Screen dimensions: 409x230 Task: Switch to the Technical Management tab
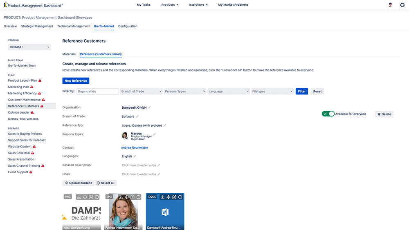pyautogui.click(x=73, y=26)
